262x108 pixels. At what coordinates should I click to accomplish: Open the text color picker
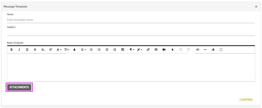[75, 49]
